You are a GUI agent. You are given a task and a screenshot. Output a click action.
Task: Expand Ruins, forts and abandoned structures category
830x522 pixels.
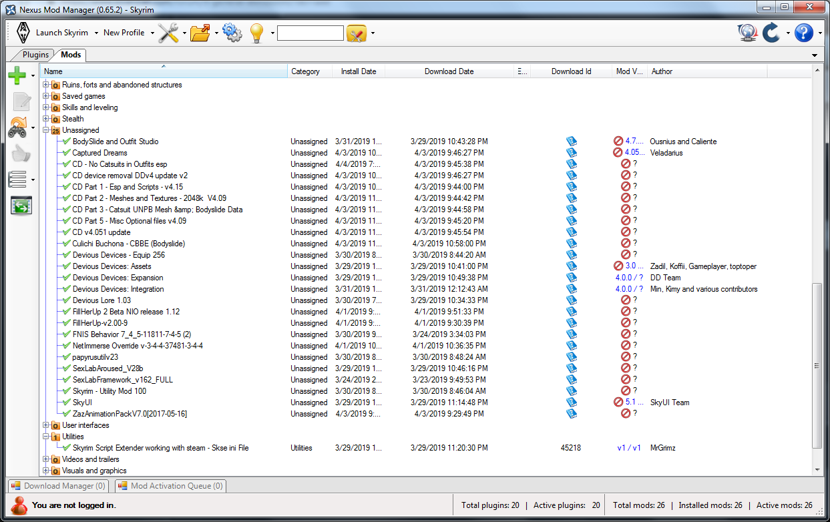coord(46,85)
